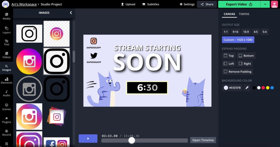280x147 pixels.
Task: Open the Export Video dropdown arrow
Action: 265,4
